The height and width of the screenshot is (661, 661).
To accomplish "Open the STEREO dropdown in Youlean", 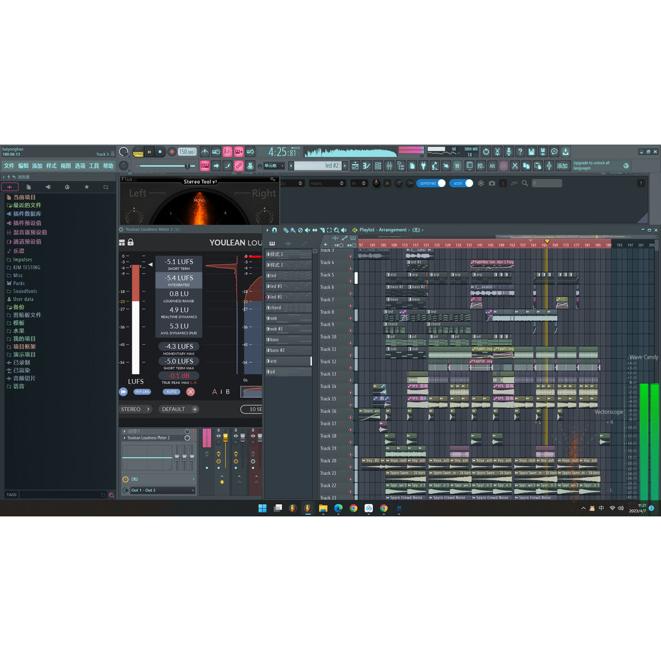I will pyautogui.click(x=136, y=409).
